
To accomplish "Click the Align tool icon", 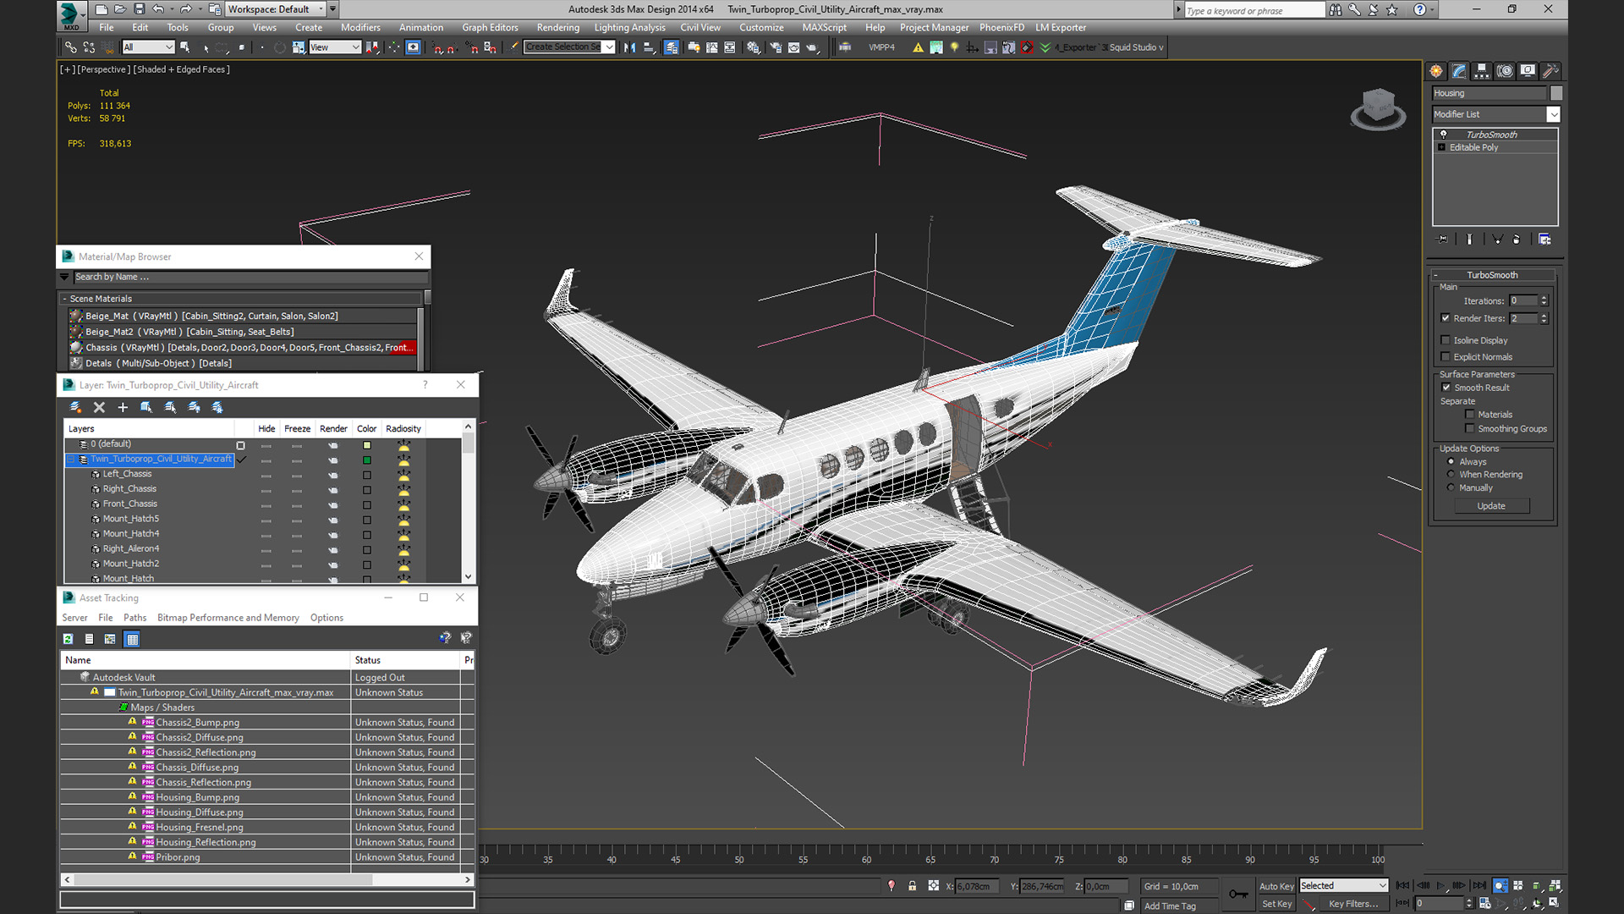I will (649, 47).
